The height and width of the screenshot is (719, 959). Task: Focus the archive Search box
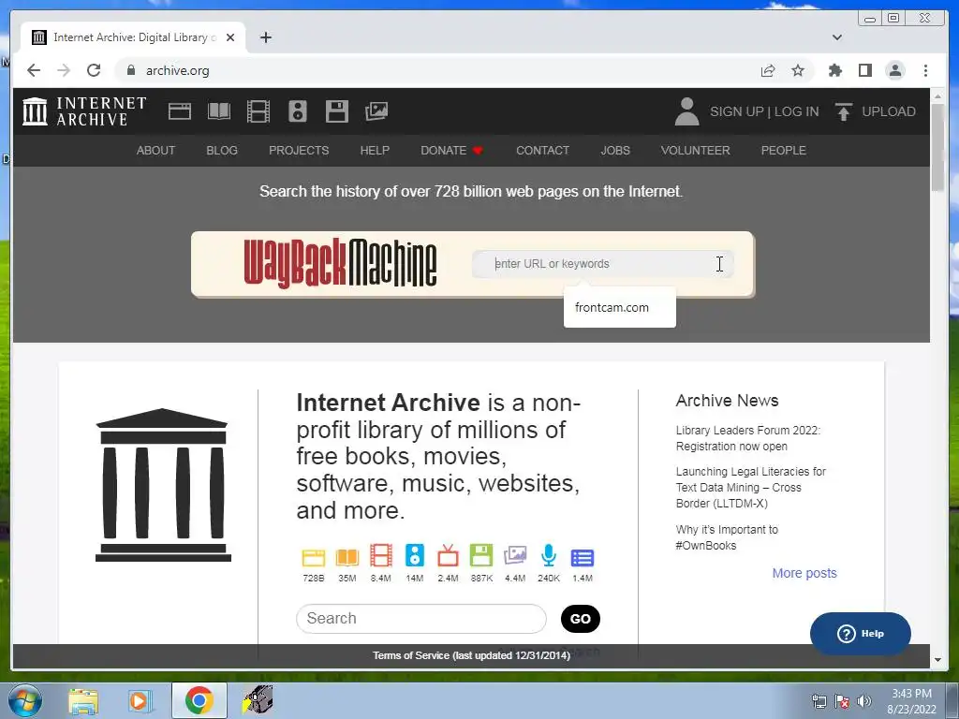point(420,619)
